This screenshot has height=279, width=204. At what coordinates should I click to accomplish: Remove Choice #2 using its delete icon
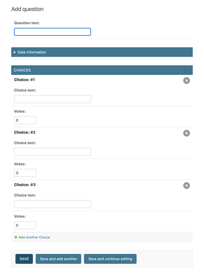pos(186,133)
